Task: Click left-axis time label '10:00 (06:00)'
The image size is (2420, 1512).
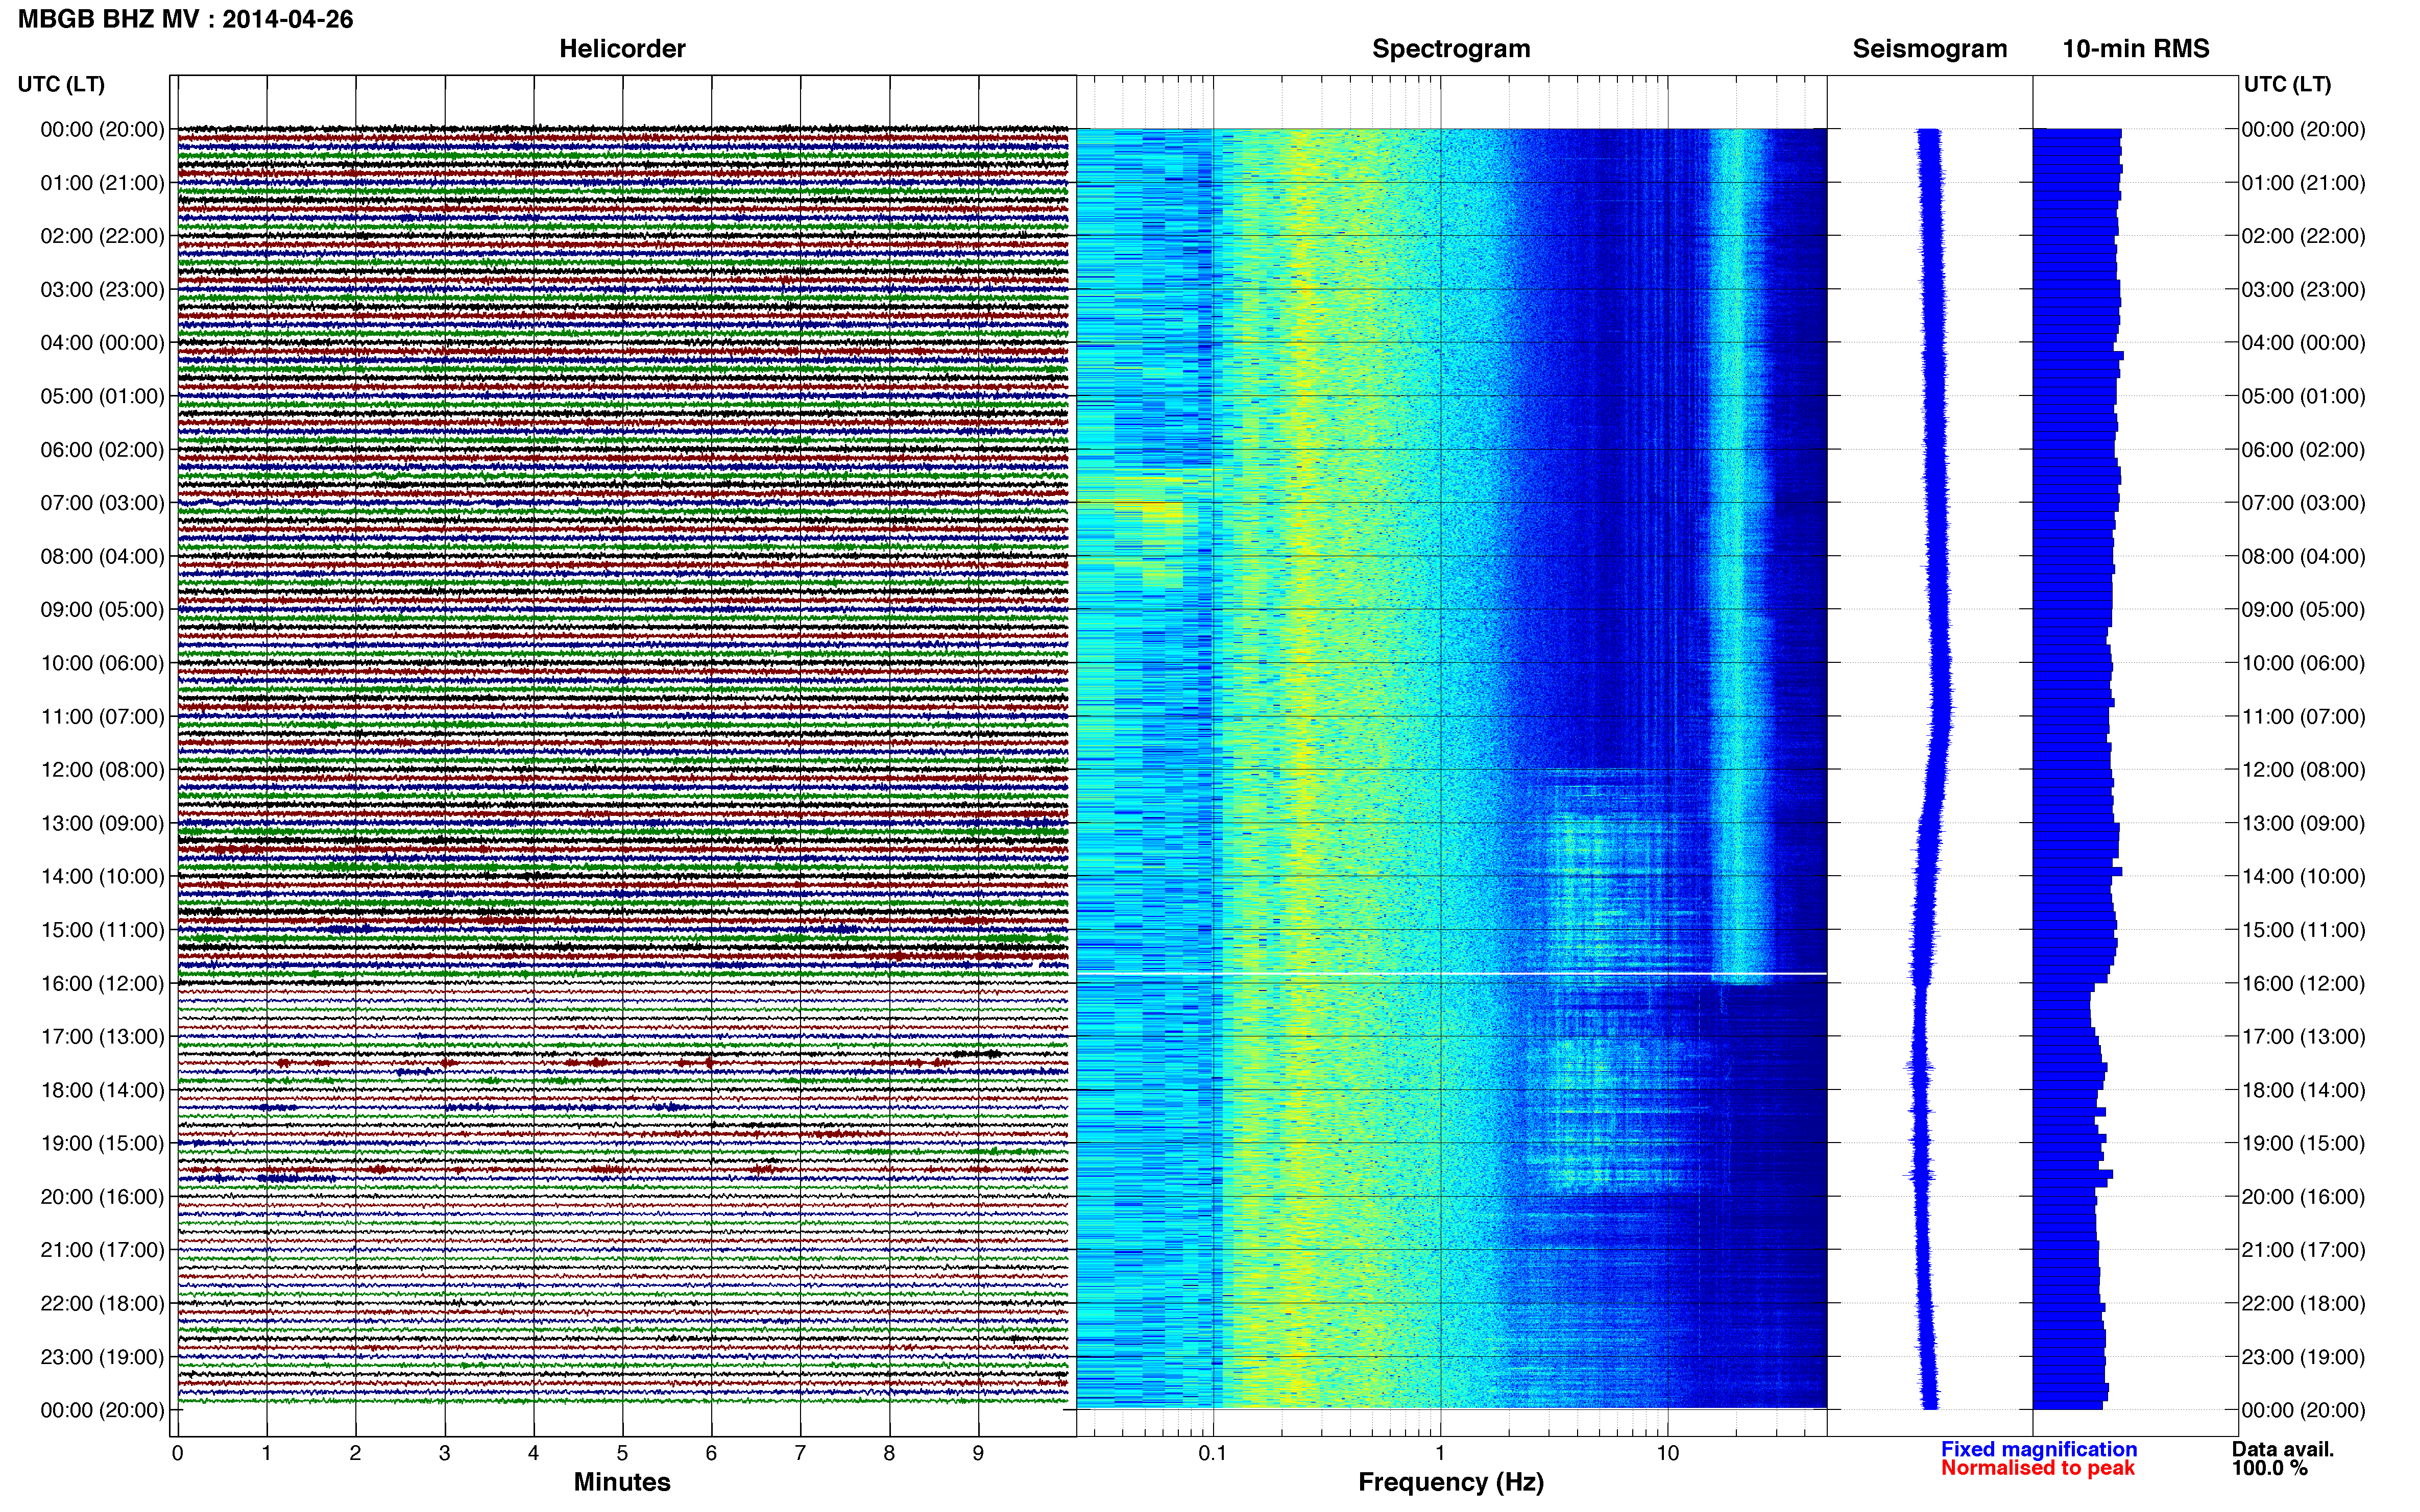Action: 102,663
